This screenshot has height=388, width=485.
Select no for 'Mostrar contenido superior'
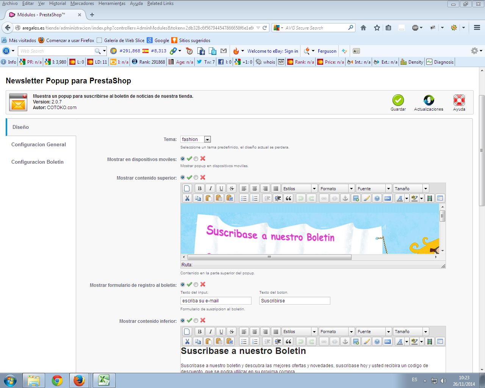pyautogui.click(x=196, y=177)
